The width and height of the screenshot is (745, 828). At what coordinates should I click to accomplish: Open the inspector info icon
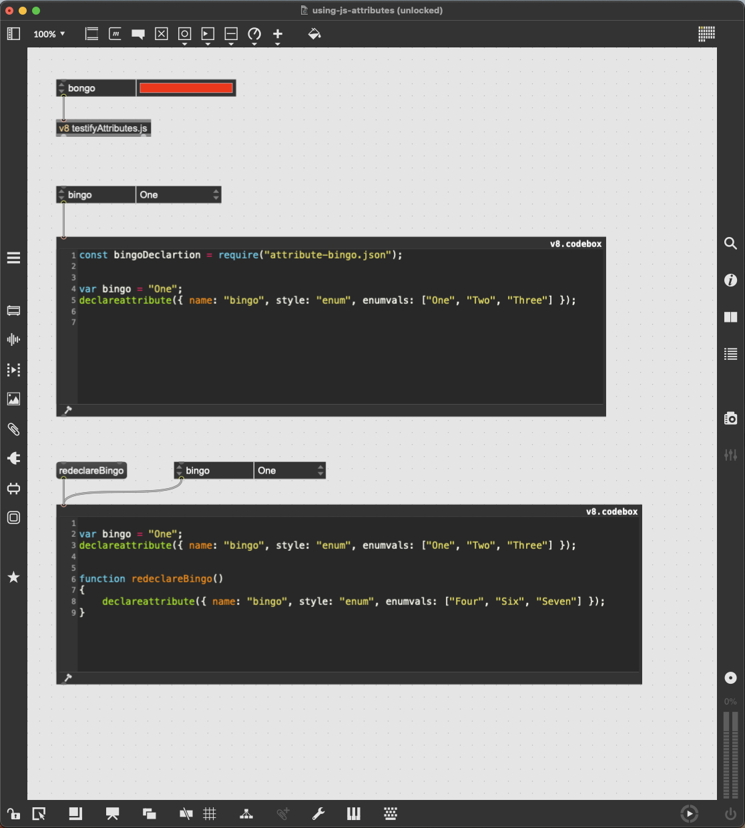731,280
